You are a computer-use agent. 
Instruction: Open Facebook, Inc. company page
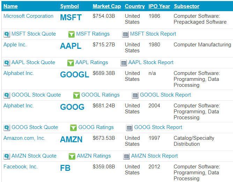(21, 167)
